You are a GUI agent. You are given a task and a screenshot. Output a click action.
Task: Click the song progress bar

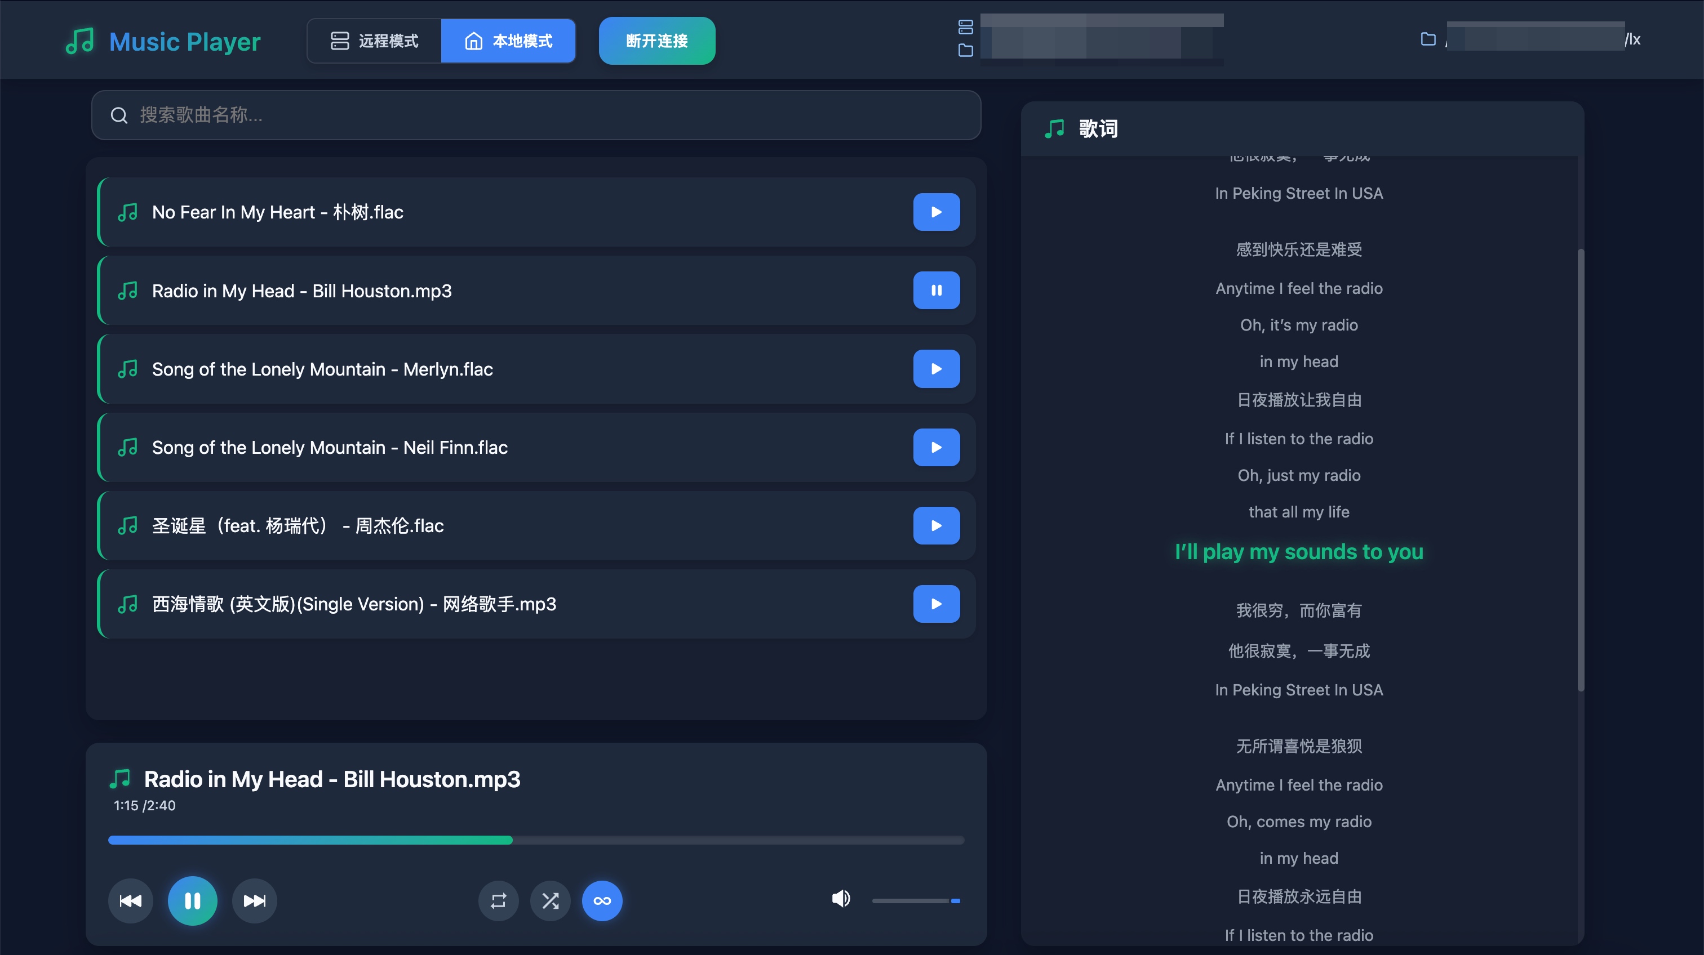tap(536, 840)
